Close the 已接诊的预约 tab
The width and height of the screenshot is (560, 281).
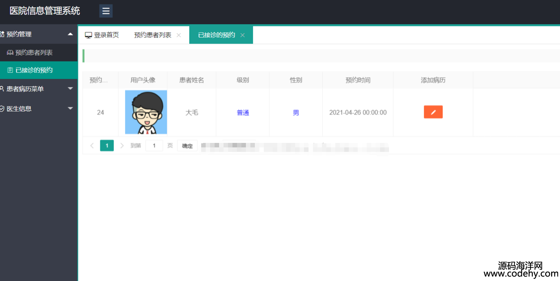click(x=243, y=35)
